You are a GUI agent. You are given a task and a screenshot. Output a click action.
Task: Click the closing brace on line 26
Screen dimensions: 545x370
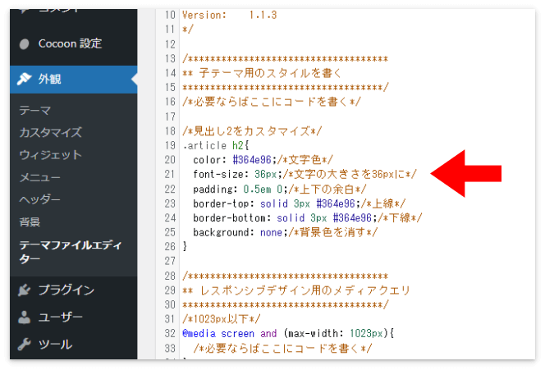click(x=185, y=247)
